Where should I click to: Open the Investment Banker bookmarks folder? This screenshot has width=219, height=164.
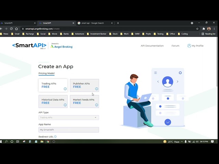pos(96,34)
